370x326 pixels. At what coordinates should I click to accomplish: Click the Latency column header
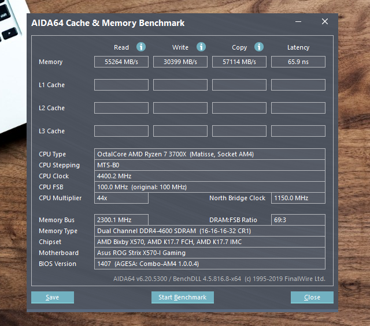[x=298, y=47]
